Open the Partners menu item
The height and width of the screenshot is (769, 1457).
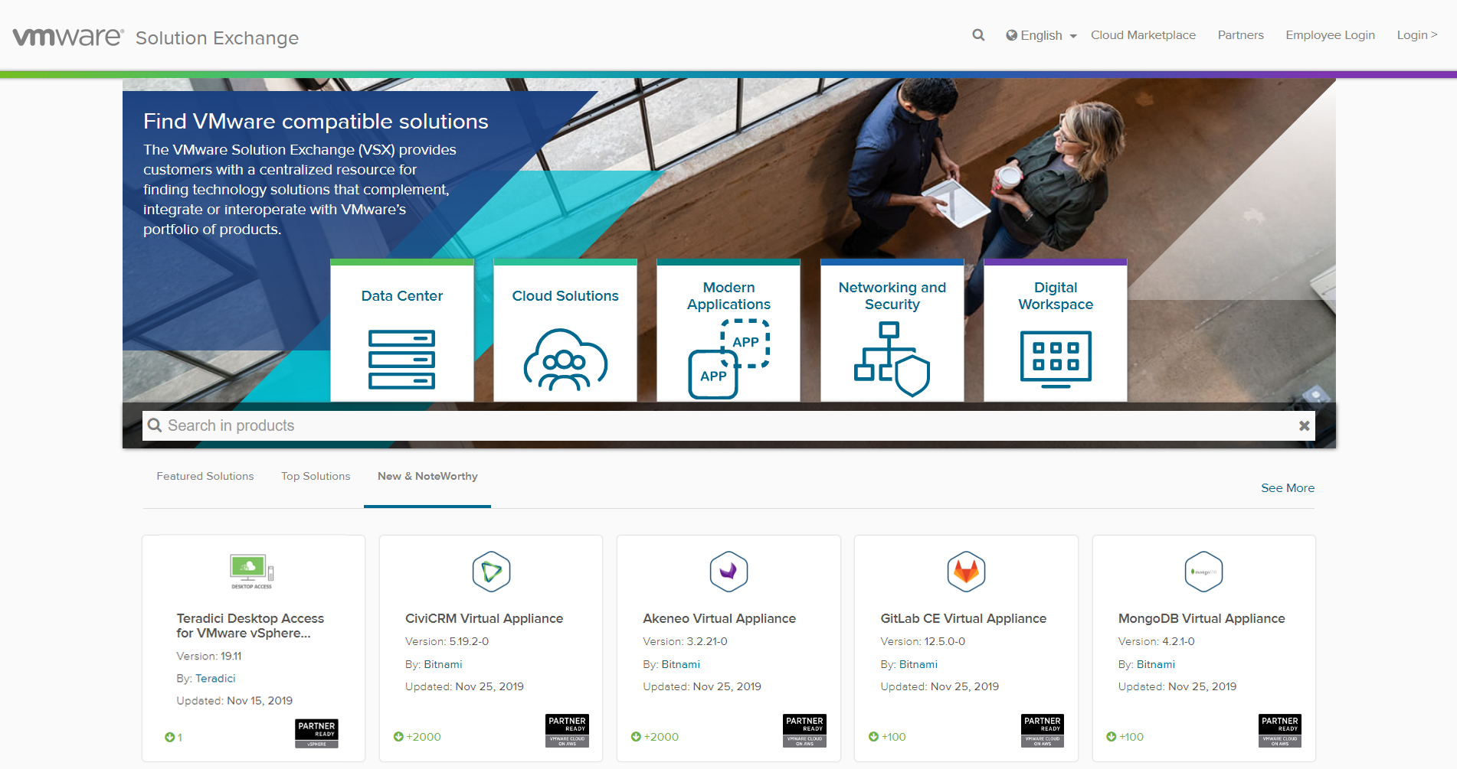[x=1240, y=35]
